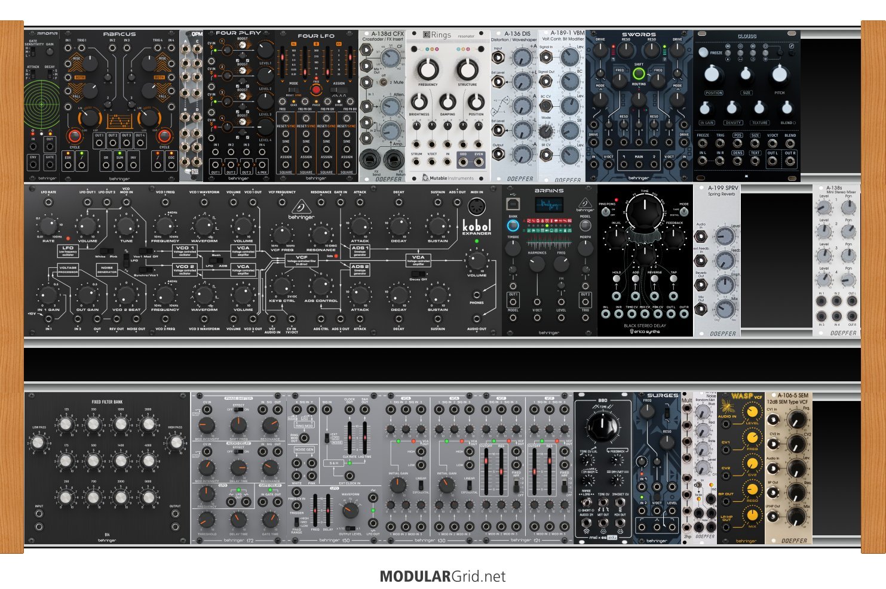The width and height of the screenshot is (886, 589).
Task: Click the OUT R jack on A-138s mixer
Action: 852,315
